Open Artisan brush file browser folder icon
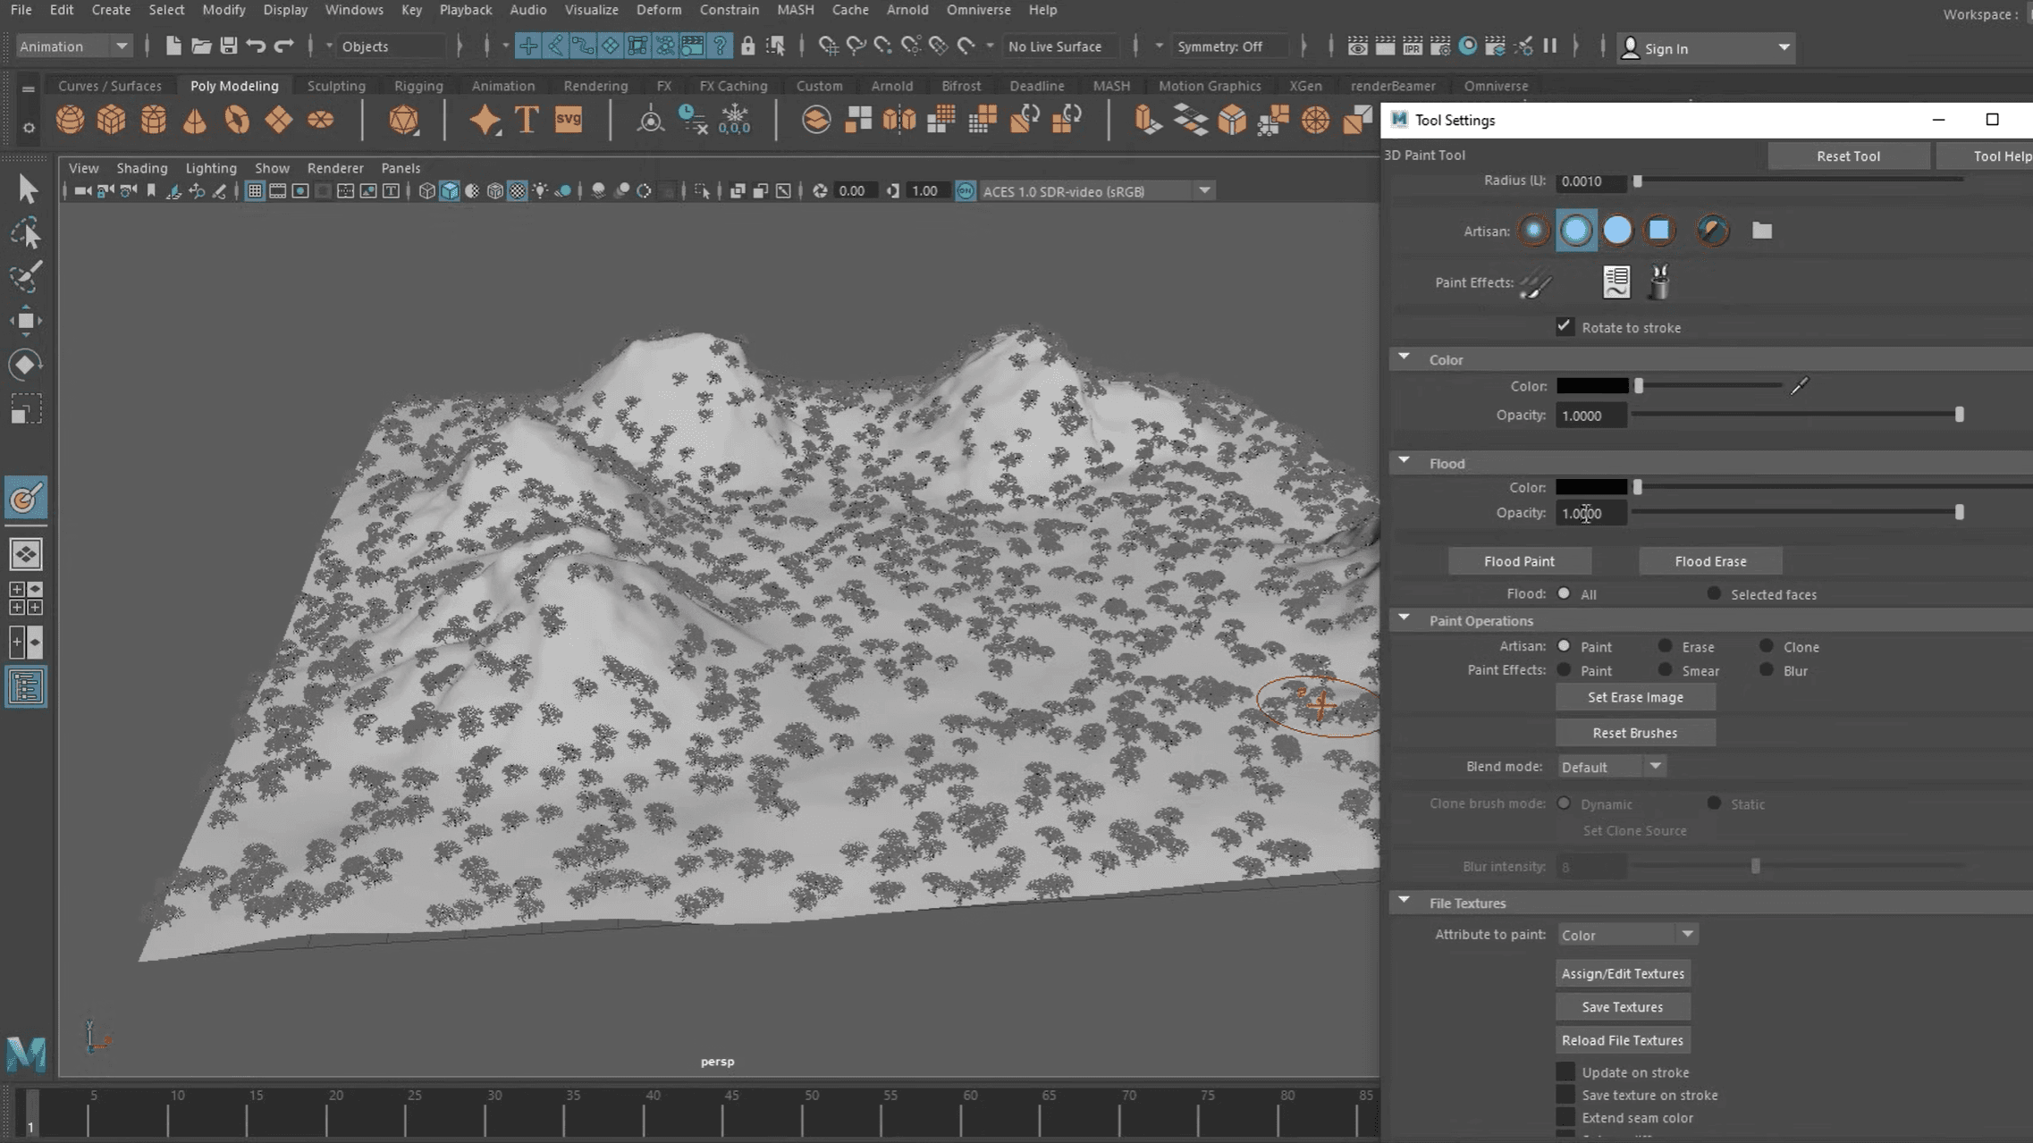Viewport: 2033px width, 1143px height. pyautogui.click(x=1761, y=231)
